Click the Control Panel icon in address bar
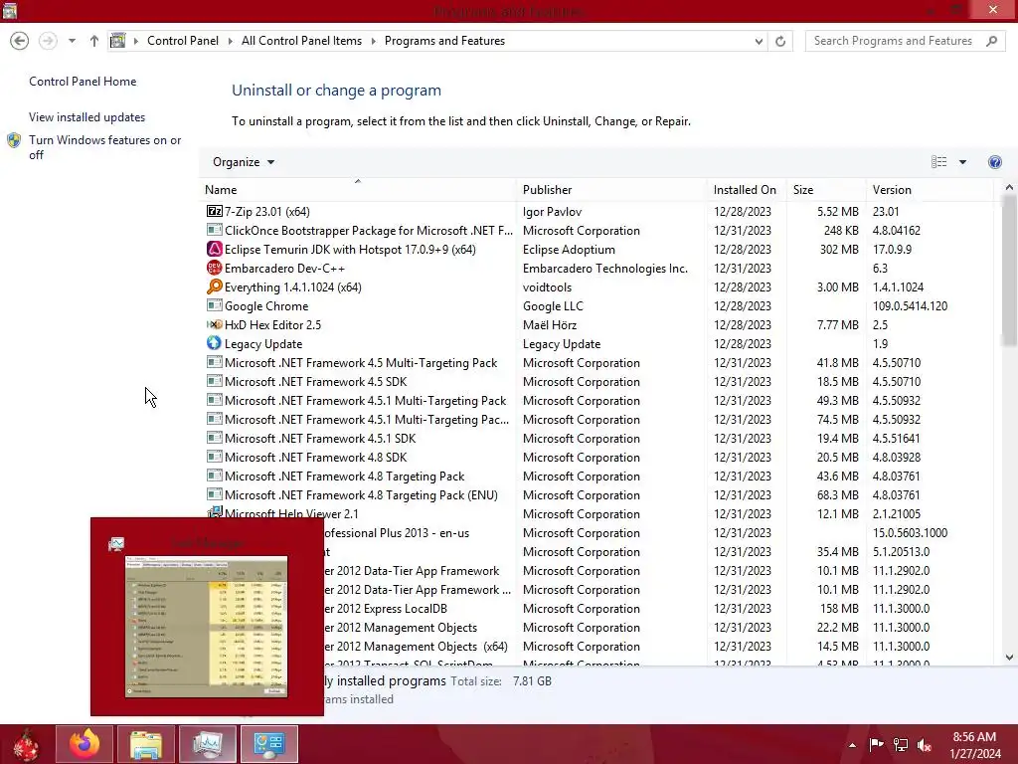1018x764 pixels. [117, 41]
